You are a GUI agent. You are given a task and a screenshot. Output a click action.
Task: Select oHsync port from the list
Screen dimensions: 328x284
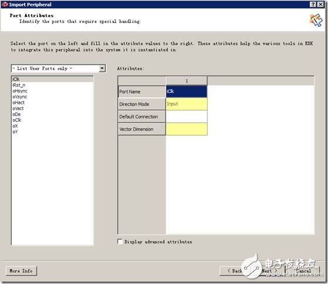(52, 91)
